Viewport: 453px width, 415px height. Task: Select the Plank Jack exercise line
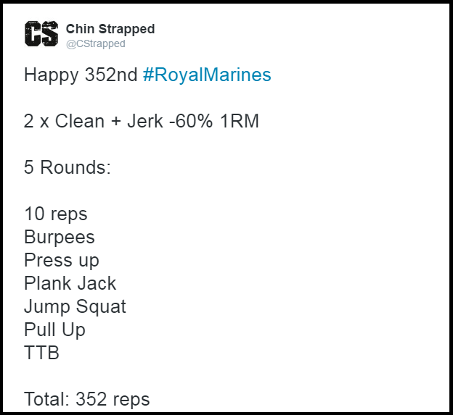[70, 283]
